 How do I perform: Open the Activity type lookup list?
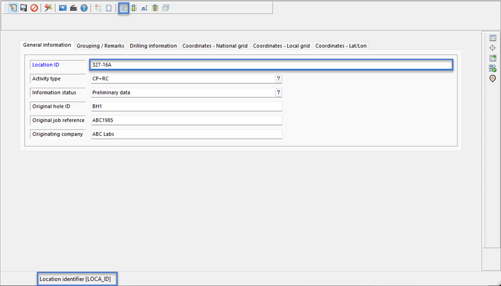[x=278, y=79]
